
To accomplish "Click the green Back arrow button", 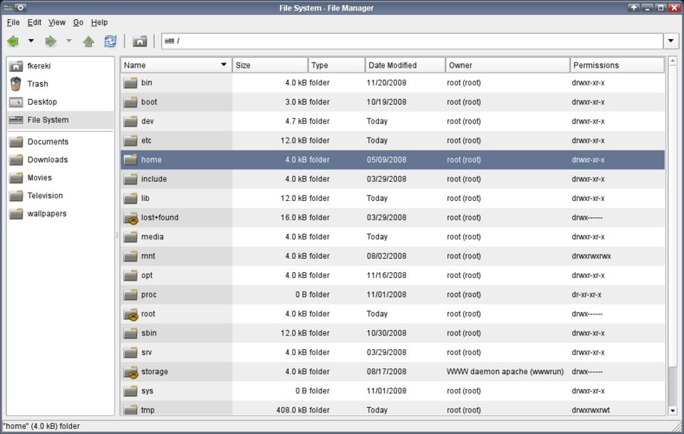I will coord(13,41).
